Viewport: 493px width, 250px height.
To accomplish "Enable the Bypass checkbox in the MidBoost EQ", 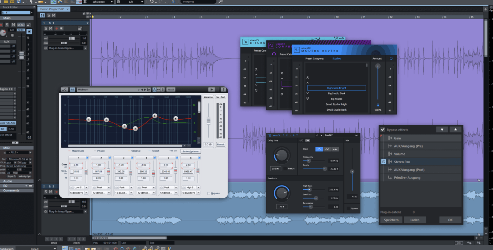I will click(209, 193).
